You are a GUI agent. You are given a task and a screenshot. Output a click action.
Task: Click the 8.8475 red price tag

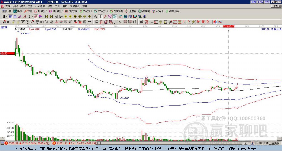7,53
